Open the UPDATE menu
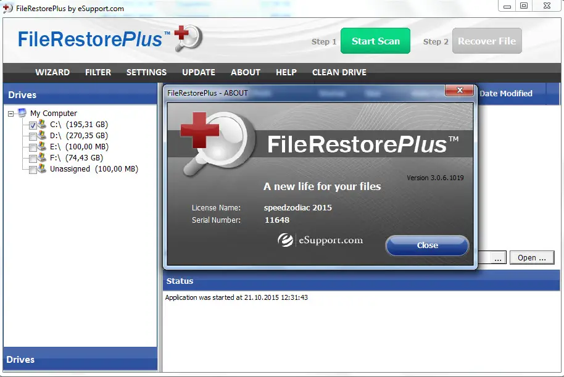 tap(199, 72)
